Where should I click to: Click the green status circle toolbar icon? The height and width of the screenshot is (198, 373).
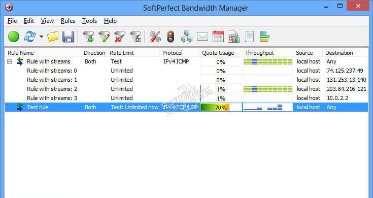(14, 37)
